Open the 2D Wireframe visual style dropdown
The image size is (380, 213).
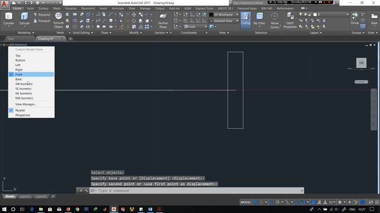coord(224,15)
